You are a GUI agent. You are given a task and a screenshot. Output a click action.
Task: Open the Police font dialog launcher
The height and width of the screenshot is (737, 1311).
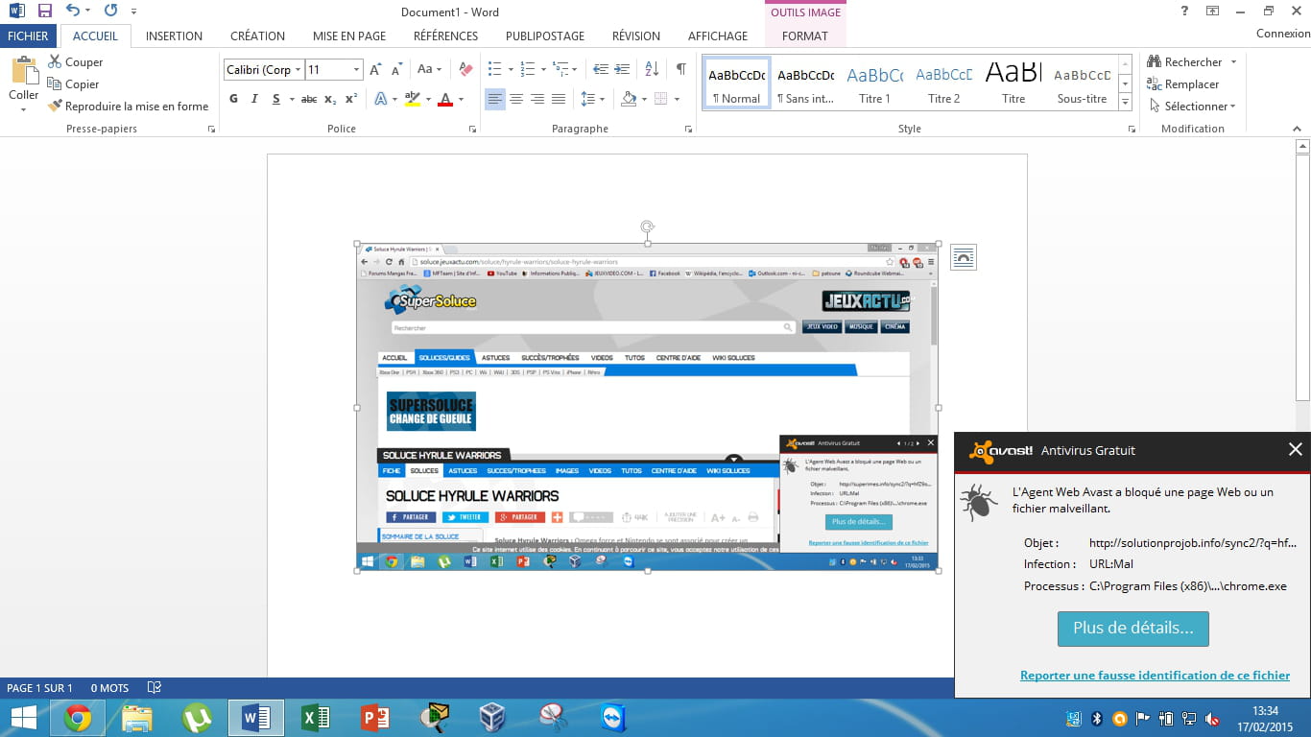[x=472, y=129]
